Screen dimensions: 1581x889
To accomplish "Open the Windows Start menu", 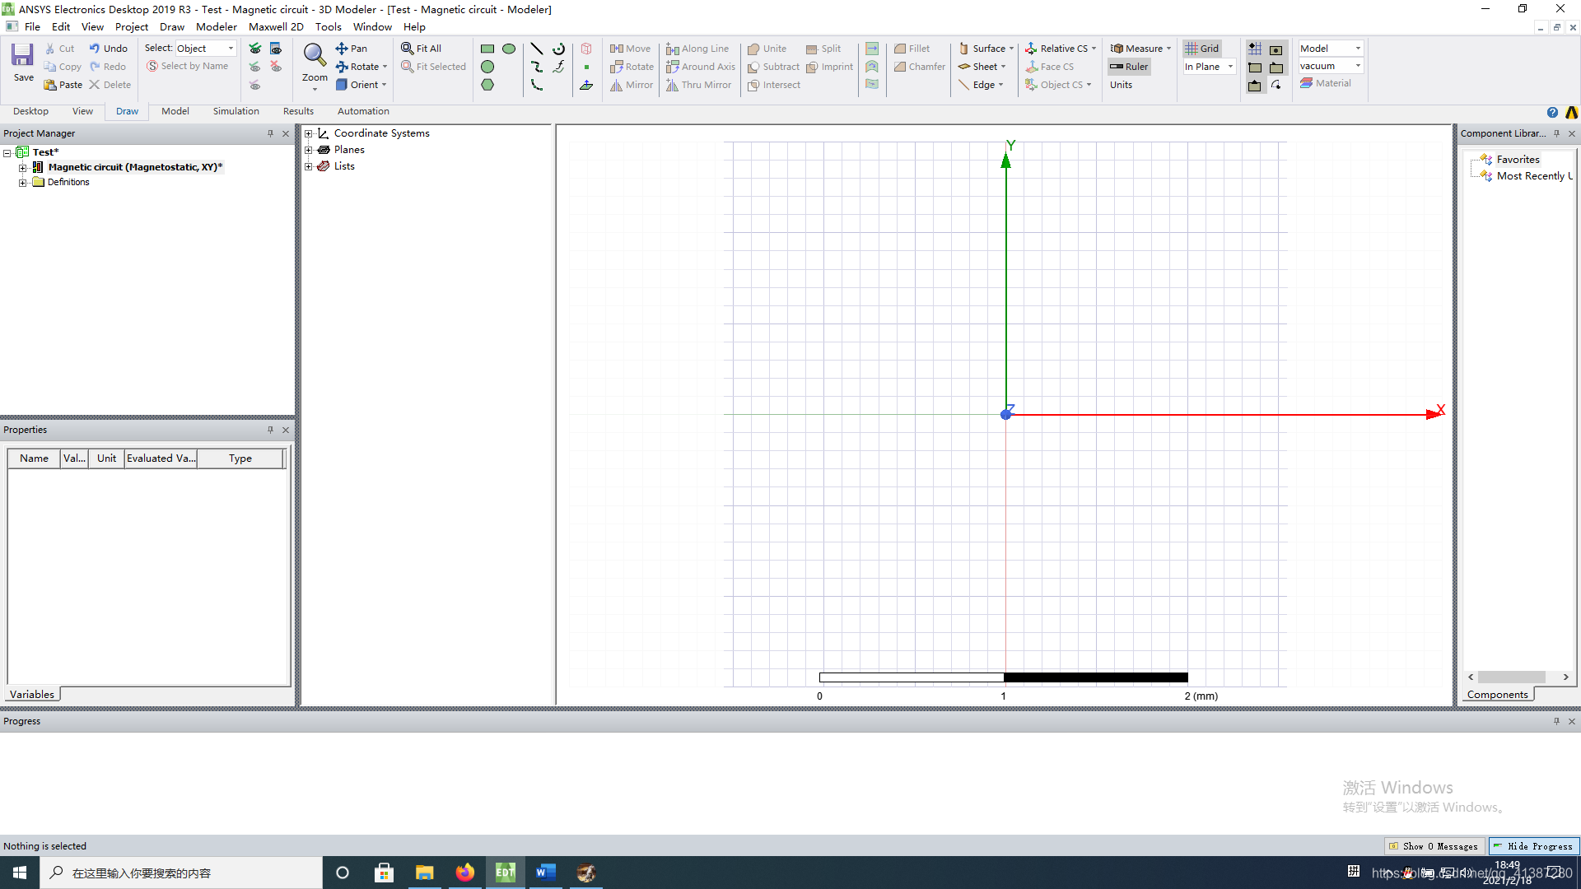I will [x=20, y=873].
